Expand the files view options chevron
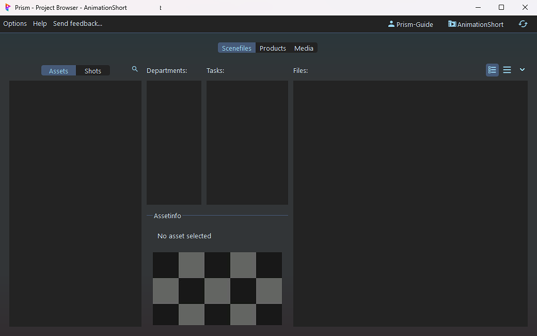This screenshot has height=336, width=537. pos(522,70)
